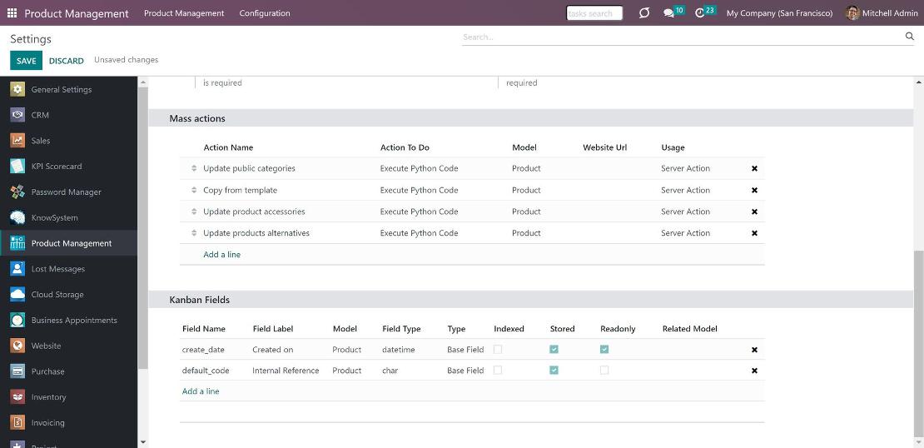The image size is (924, 448).
Task: Open My Company (San Francisco) switcher
Action: tap(780, 13)
